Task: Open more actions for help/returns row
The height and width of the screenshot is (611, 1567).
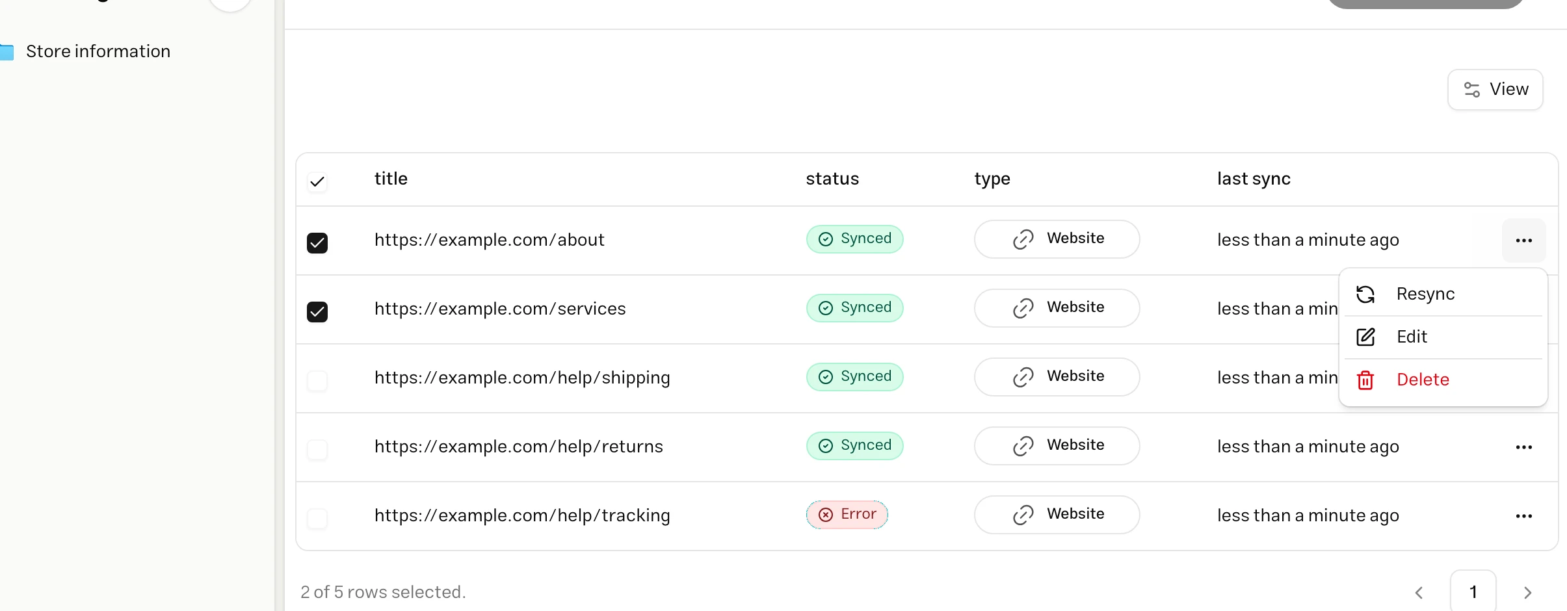Action: 1523,447
